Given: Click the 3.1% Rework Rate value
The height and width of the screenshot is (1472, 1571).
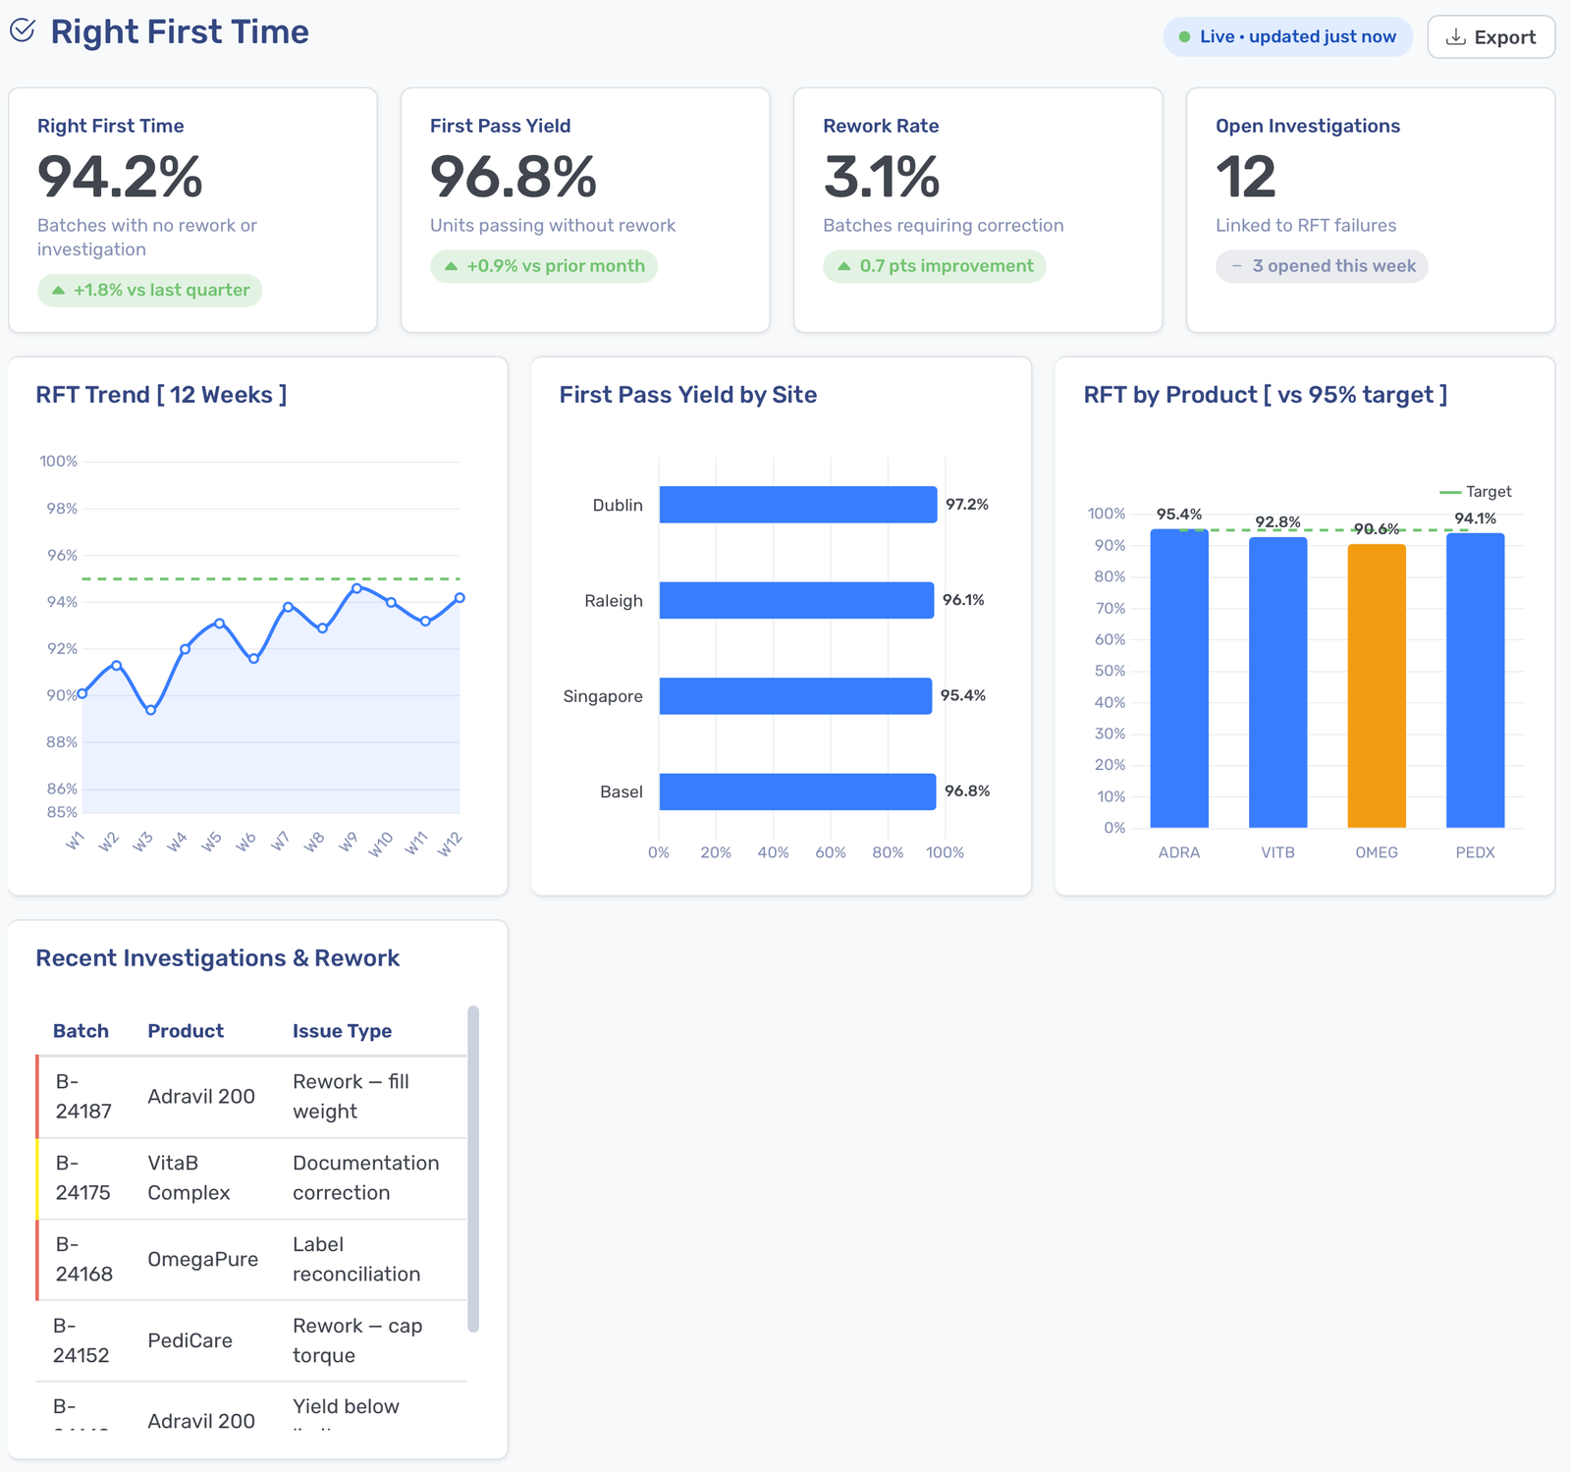Looking at the screenshot, I should (881, 177).
